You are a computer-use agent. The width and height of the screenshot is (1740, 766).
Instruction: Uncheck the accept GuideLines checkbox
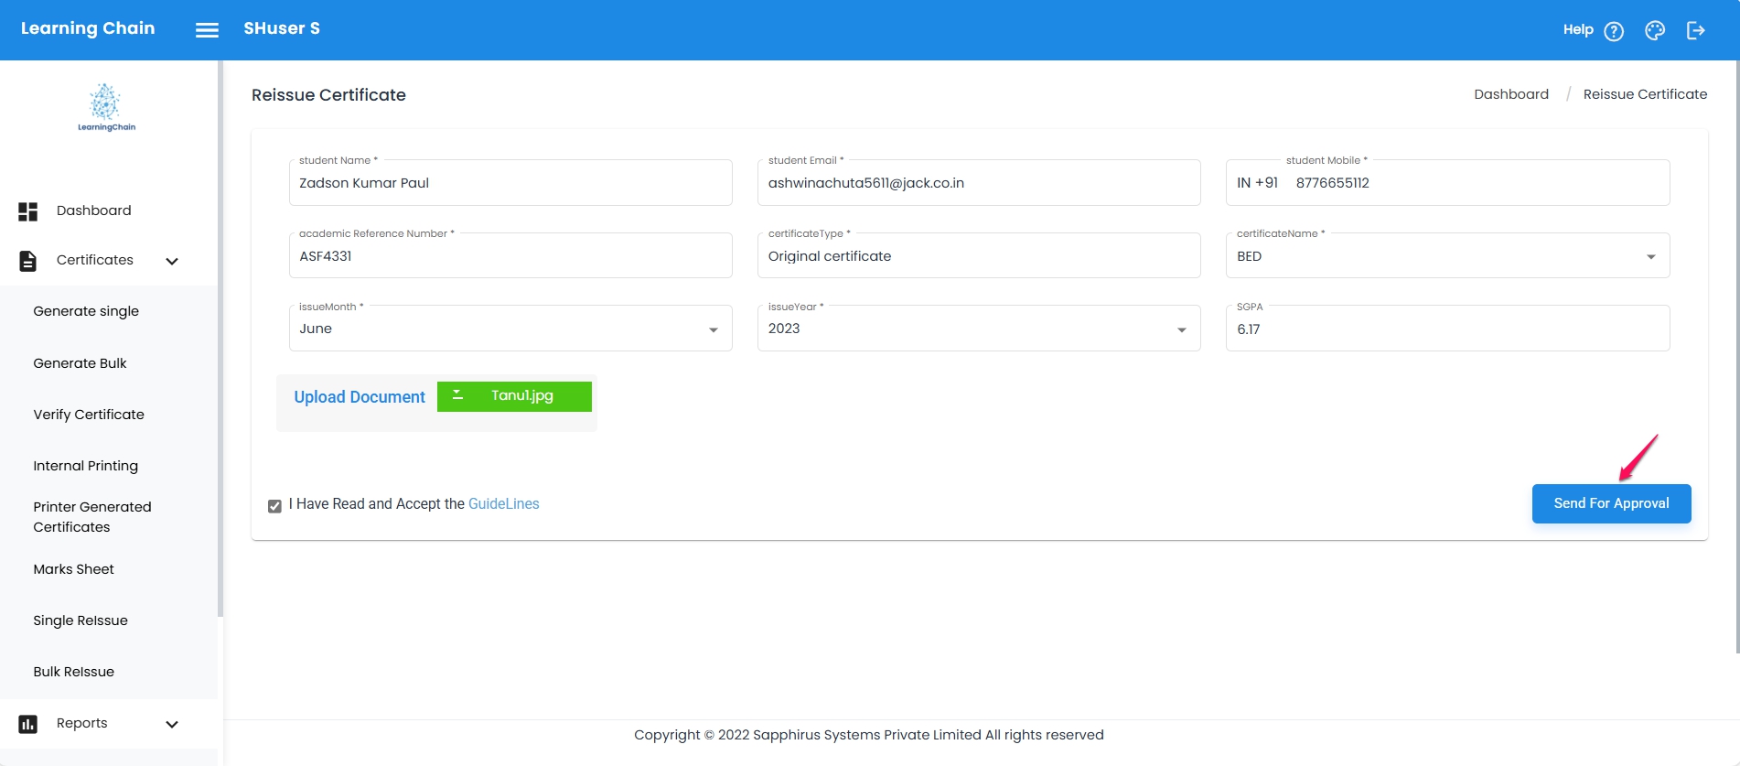pyautogui.click(x=274, y=506)
